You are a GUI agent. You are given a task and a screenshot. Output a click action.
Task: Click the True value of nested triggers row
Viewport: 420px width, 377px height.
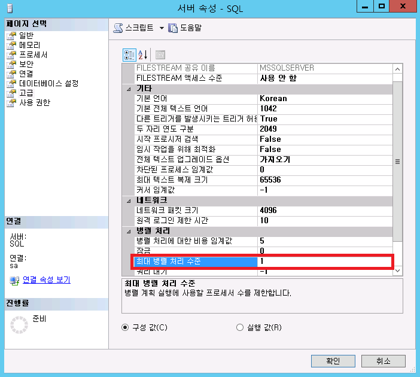[x=269, y=119]
